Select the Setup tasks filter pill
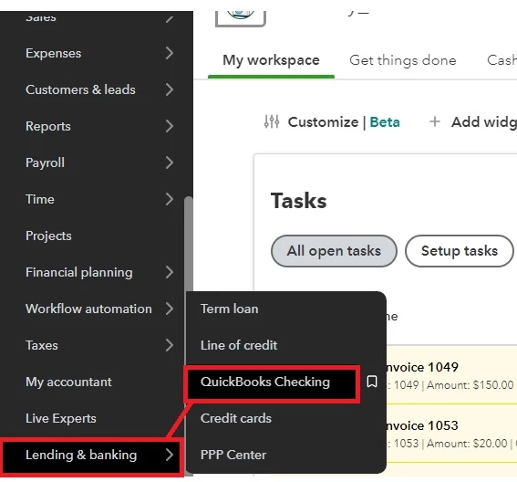The height and width of the screenshot is (482, 517). click(460, 251)
